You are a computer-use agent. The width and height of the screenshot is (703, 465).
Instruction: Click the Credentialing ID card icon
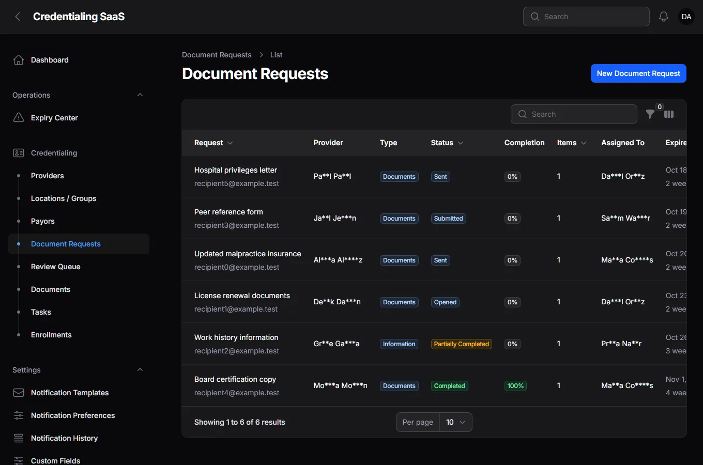coord(19,153)
